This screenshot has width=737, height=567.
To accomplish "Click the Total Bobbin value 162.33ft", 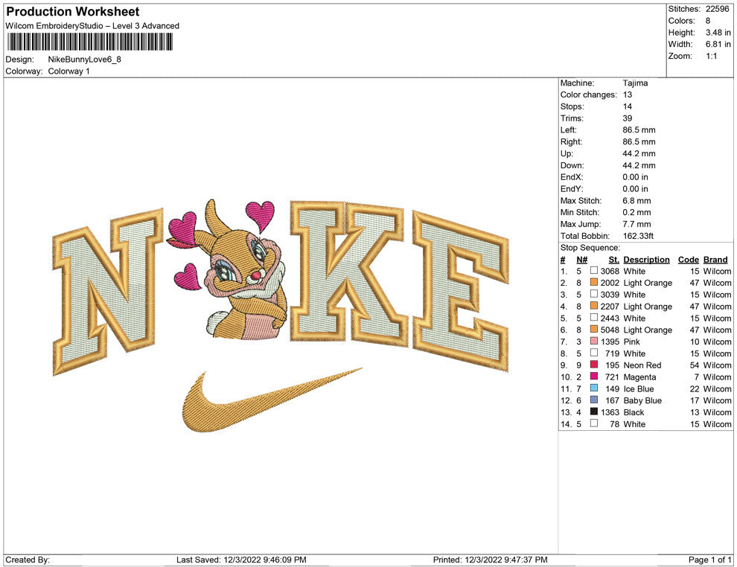I will pyautogui.click(x=638, y=236).
